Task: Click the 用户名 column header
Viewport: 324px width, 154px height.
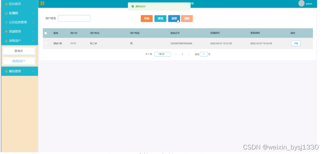Action: point(74,33)
